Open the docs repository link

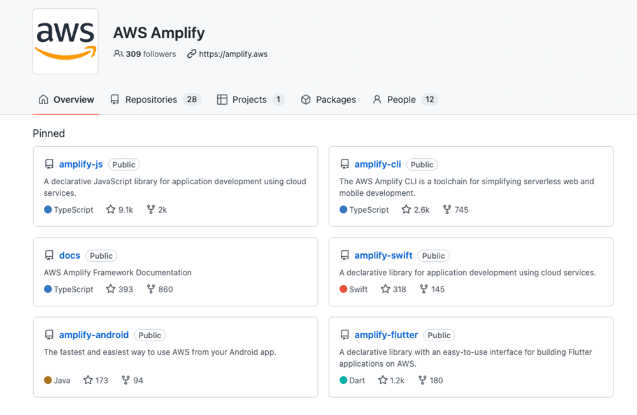tap(69, 255)
